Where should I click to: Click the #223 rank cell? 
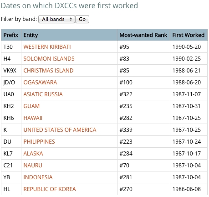[143, 142]
